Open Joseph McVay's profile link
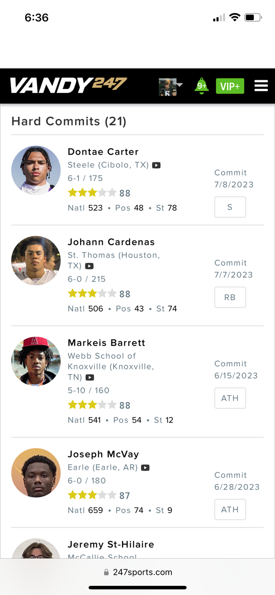The image size is (275, 595). (x=103, y=454)
